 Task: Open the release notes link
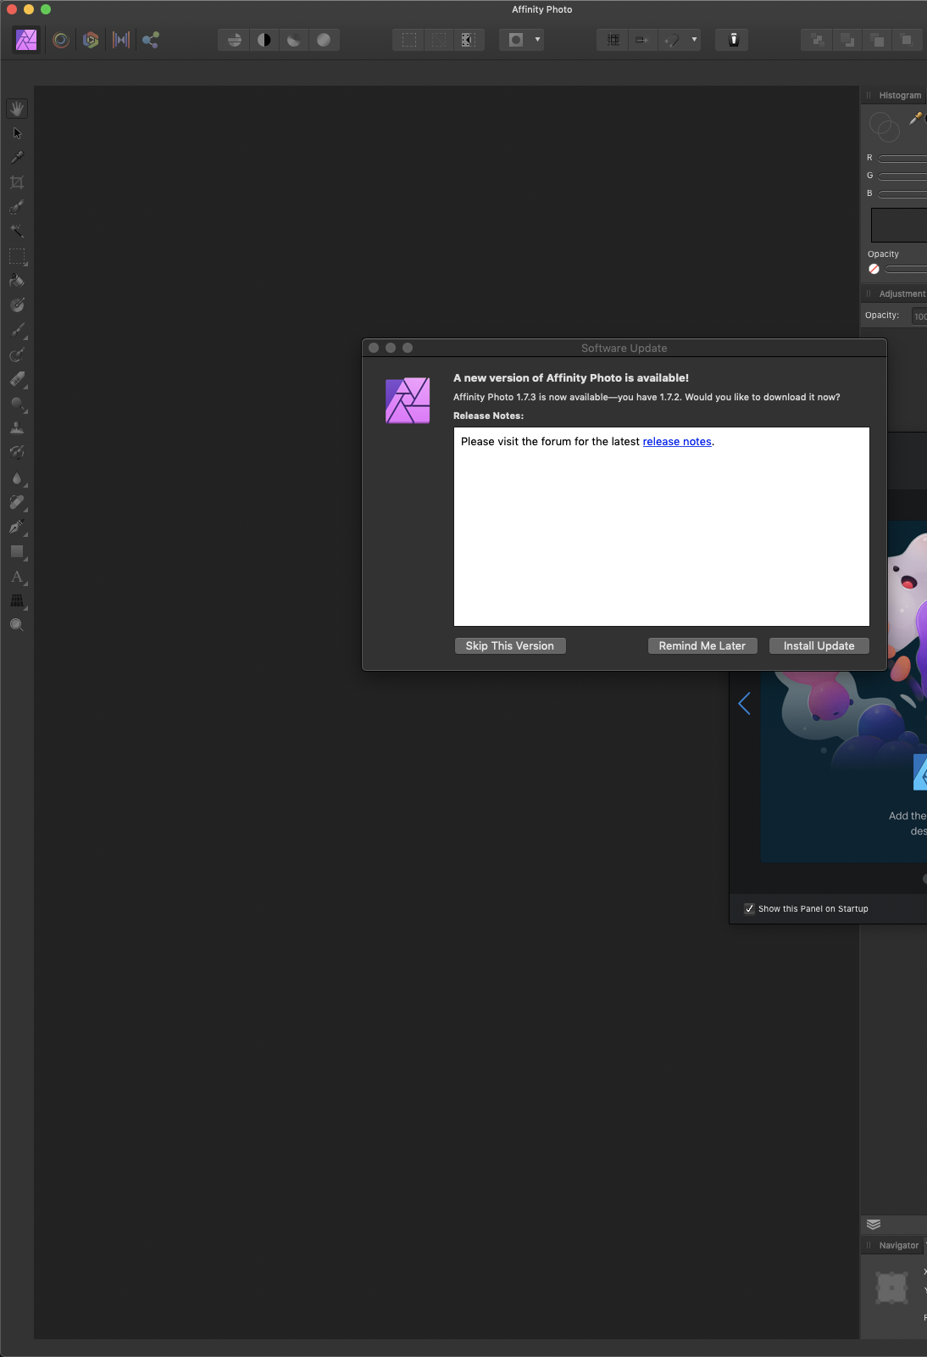677,442
